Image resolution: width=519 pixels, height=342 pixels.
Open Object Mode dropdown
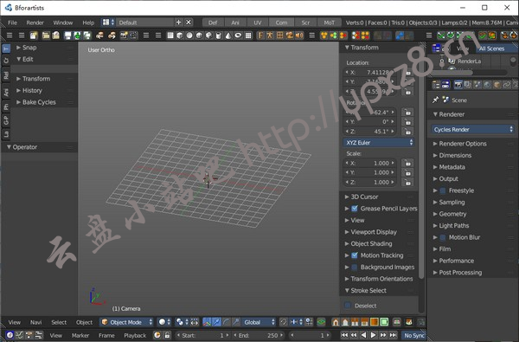[126, 322]
